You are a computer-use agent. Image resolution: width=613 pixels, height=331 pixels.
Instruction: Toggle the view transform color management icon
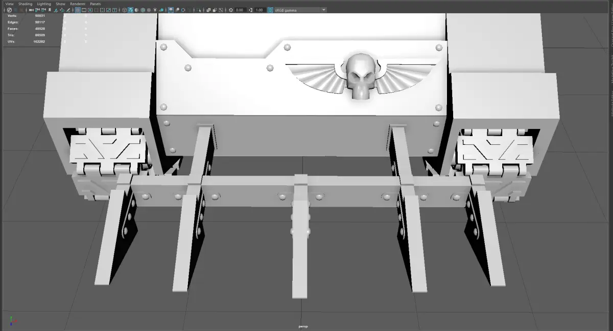click(270, 10)
